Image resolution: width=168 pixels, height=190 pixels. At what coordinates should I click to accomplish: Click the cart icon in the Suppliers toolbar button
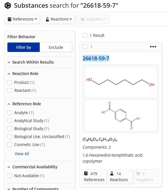(x=82, y=19)
